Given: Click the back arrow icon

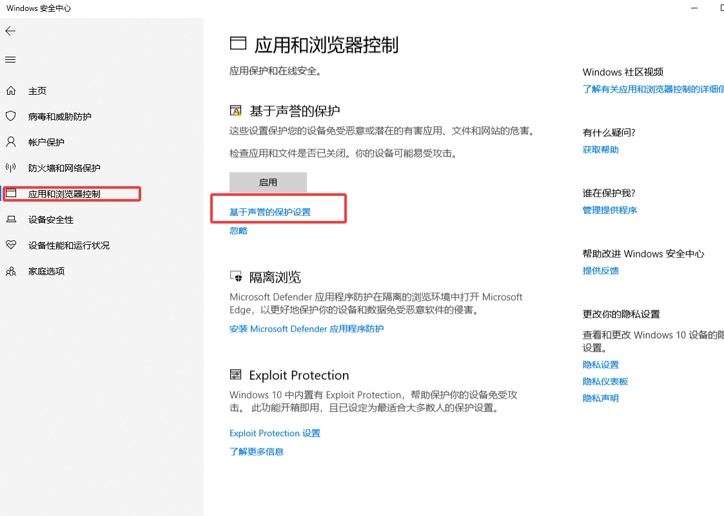Looking at the screenshot, I should (x=10, y=31).
